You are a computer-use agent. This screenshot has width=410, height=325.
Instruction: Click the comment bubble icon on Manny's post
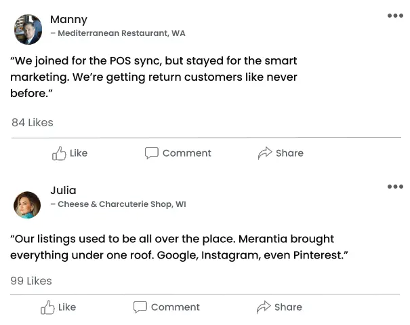coord(152,153)
